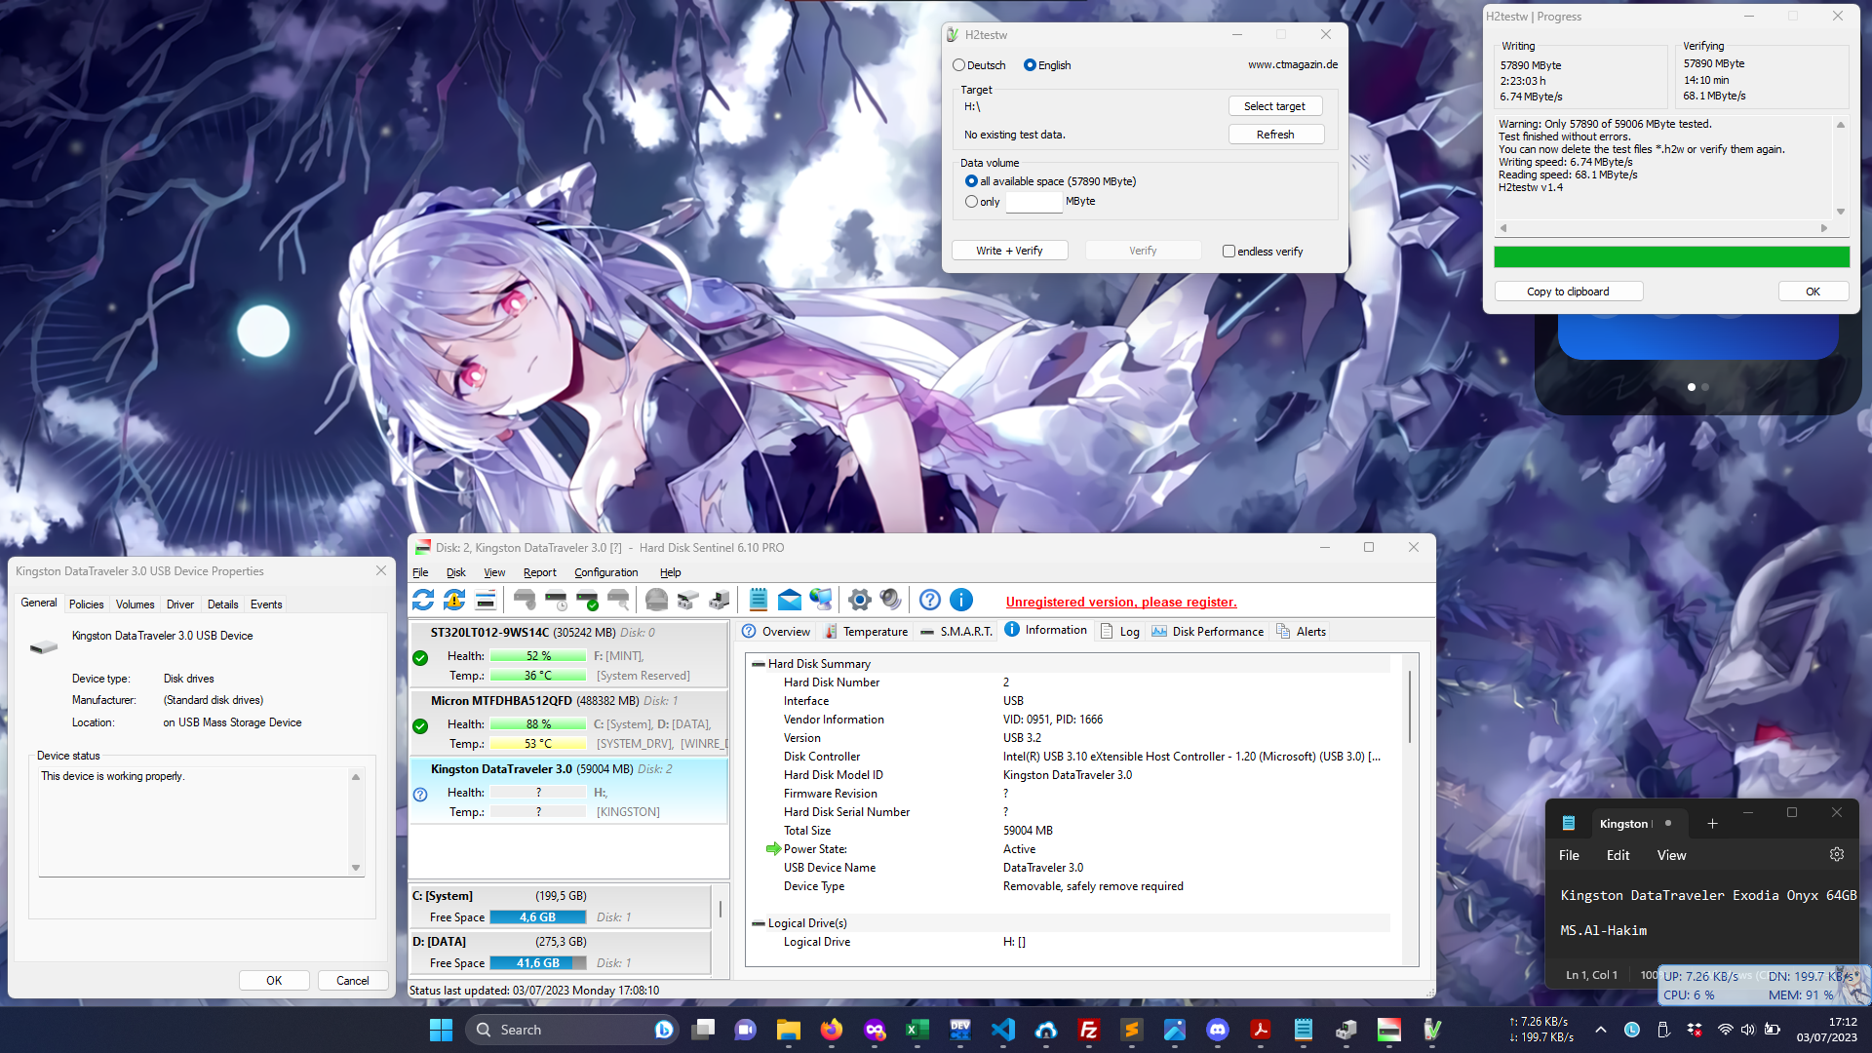Click the drive-with-magnifier toolbar icon in Hard Disk Sentinel
1872x1053 pixels.
click(x=618, y=600)
